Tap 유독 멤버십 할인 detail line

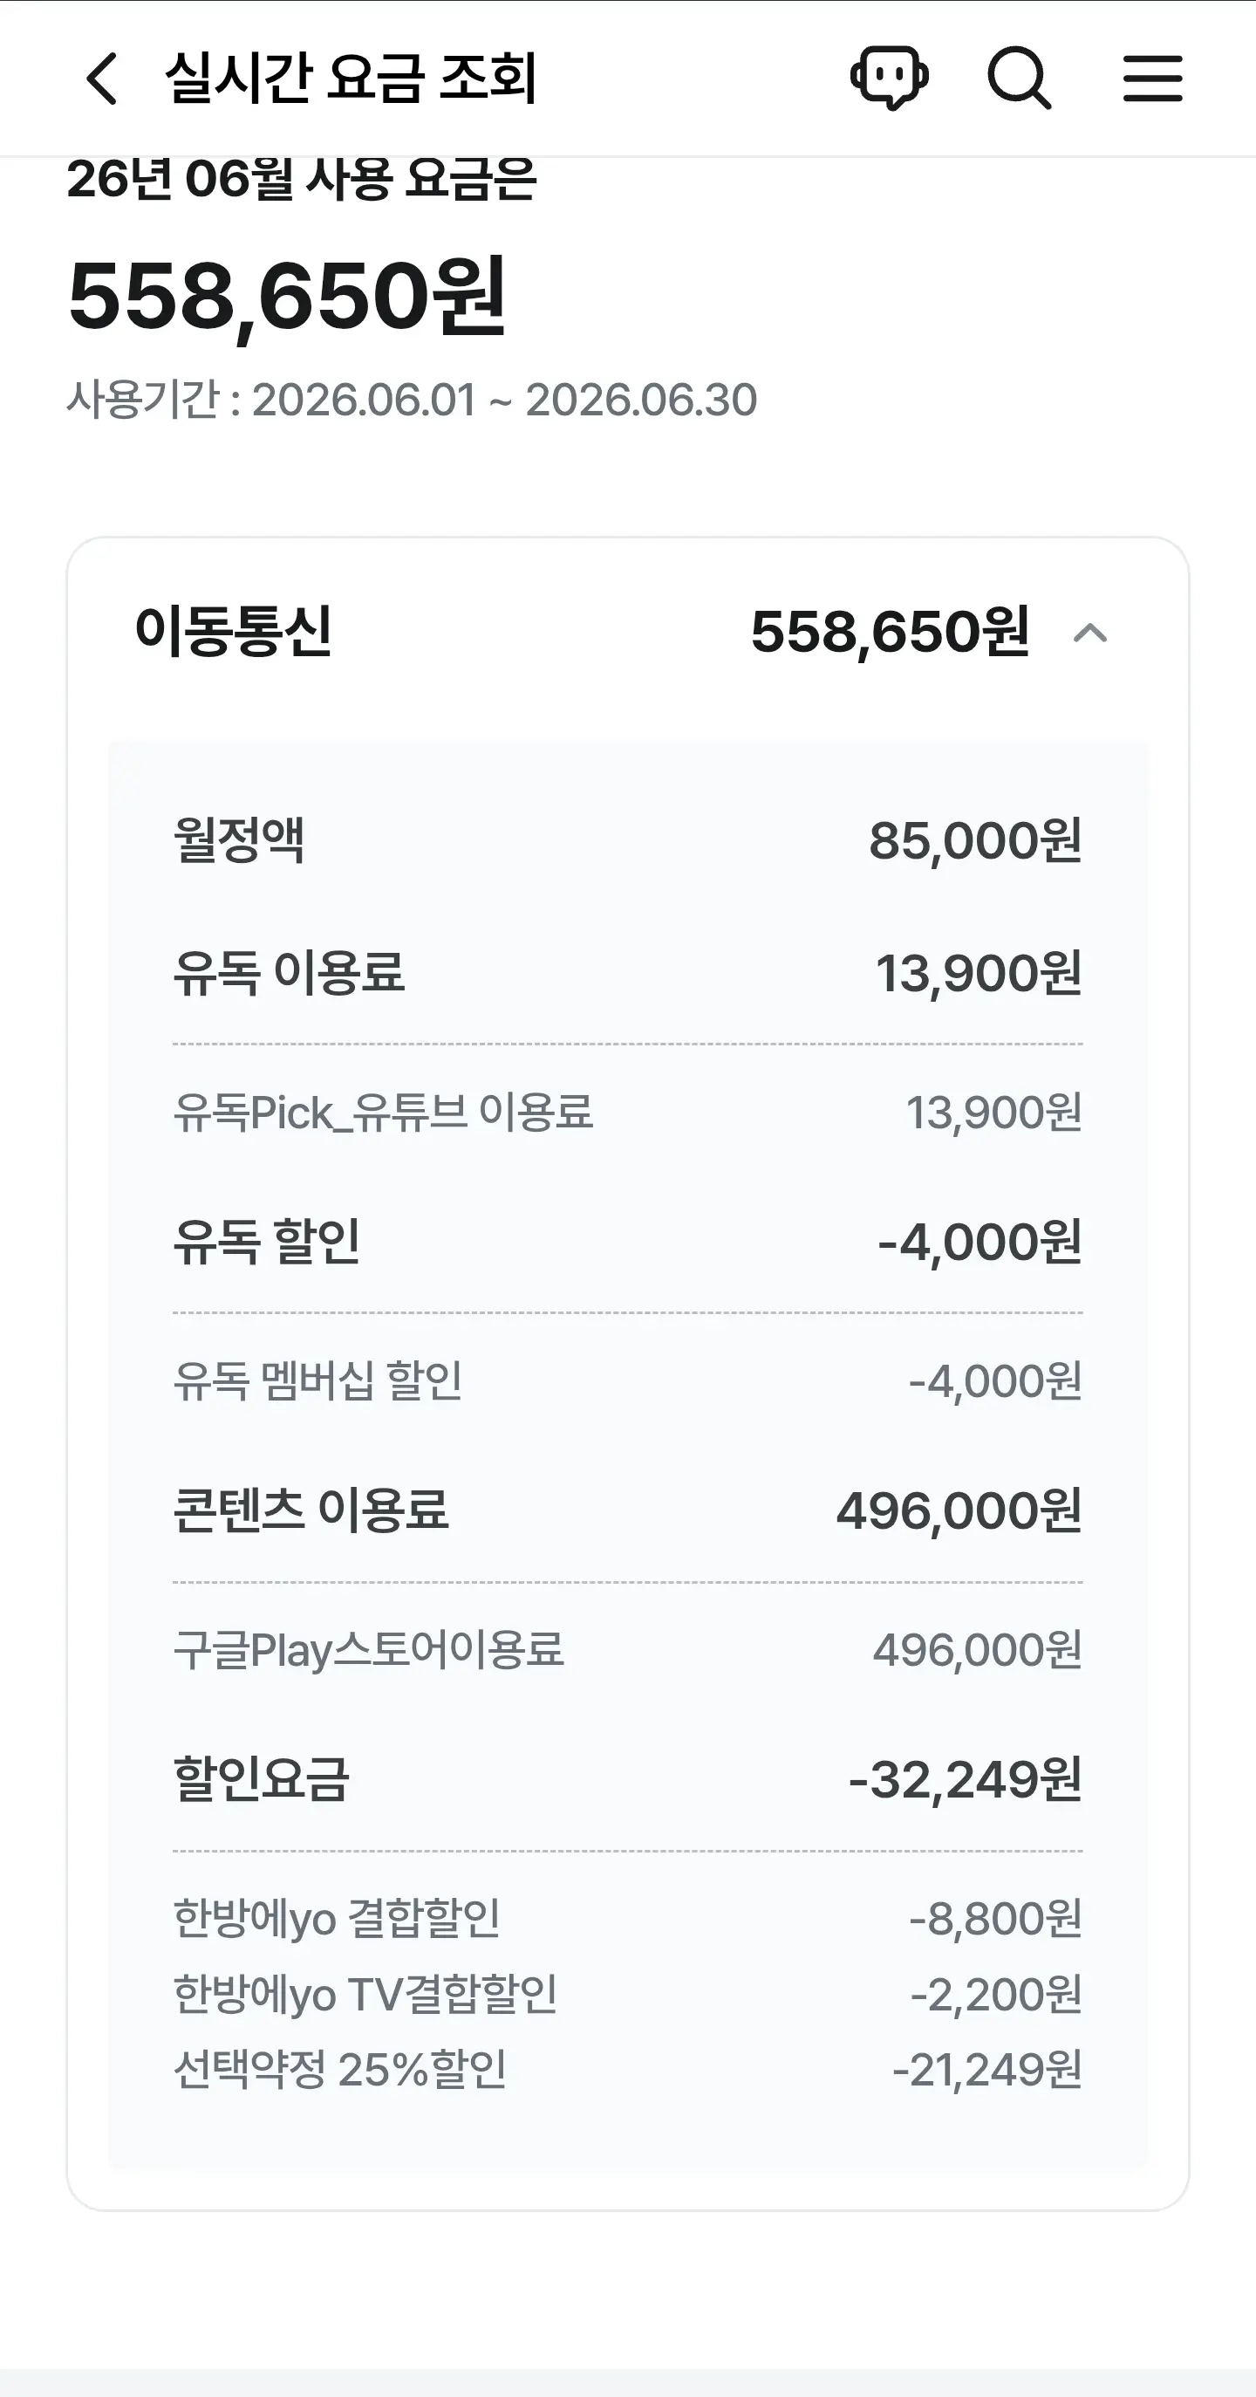coord(628,1381)
